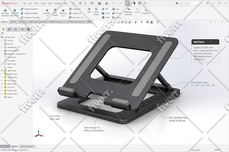Select the Boundary Cut tool
The width and height of the screenshot is (229, 152).
tap(76, 17)
